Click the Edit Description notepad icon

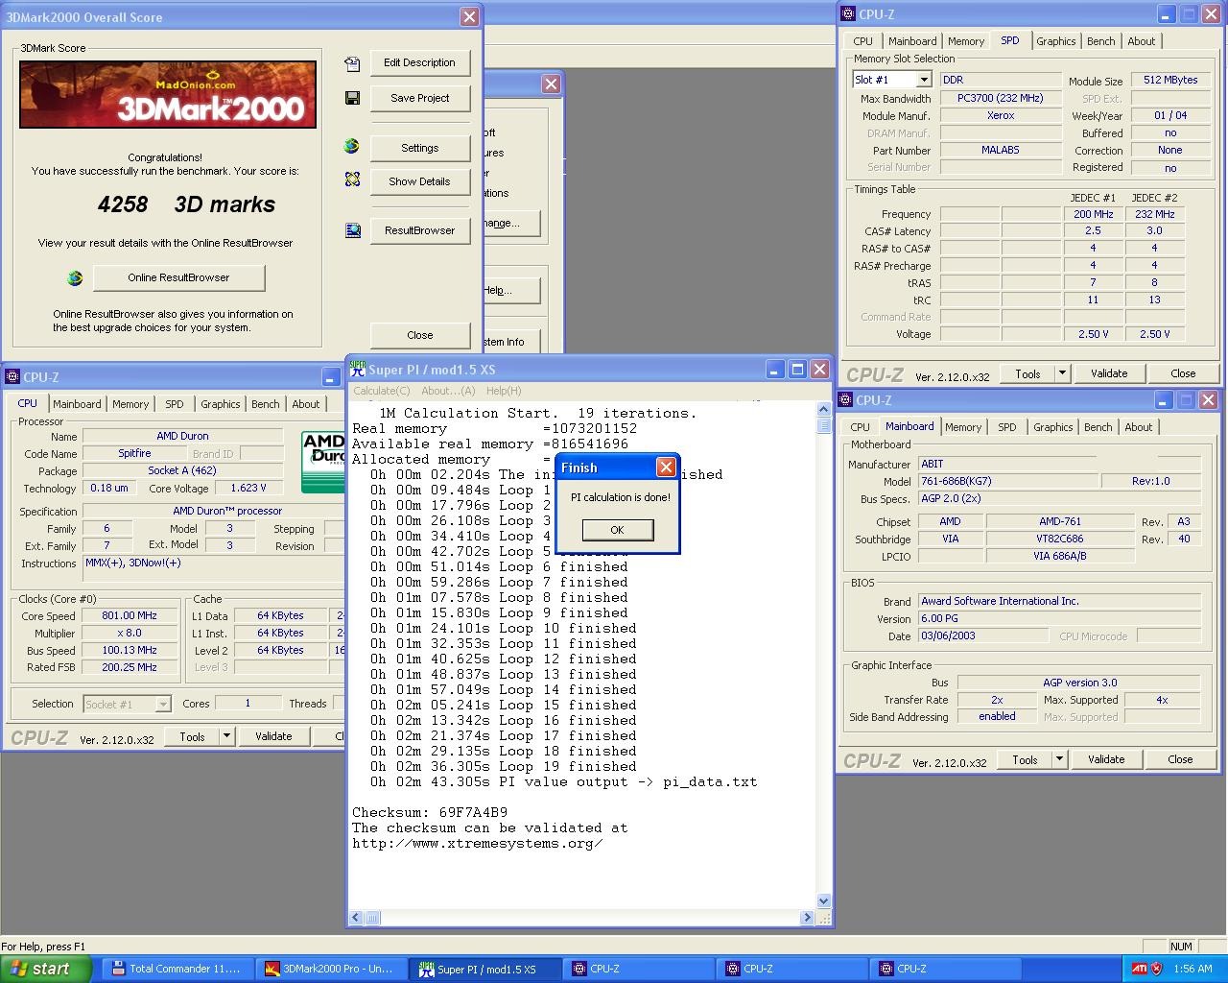(352, 63)
